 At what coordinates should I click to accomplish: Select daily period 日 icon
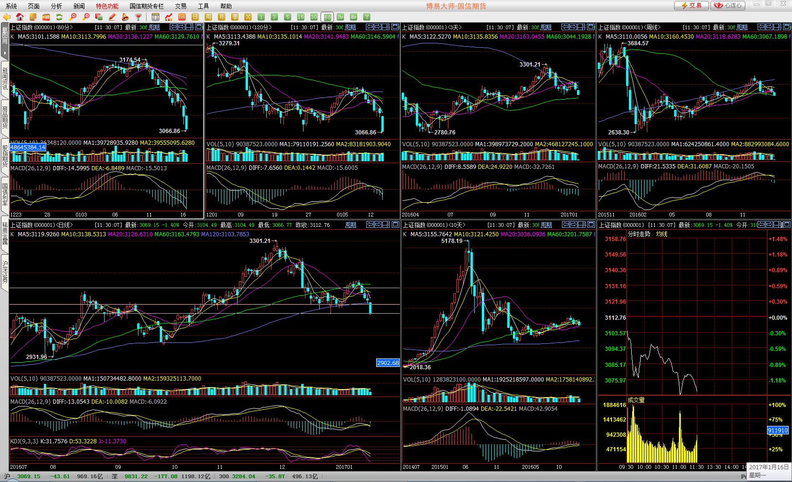[x=195, y=17]
